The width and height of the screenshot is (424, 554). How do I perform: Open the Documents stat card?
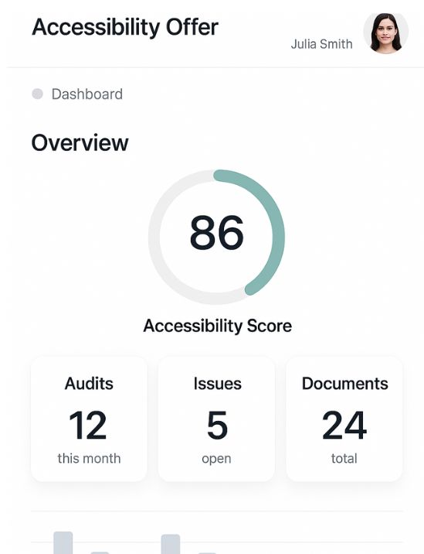tap(344, 419)
